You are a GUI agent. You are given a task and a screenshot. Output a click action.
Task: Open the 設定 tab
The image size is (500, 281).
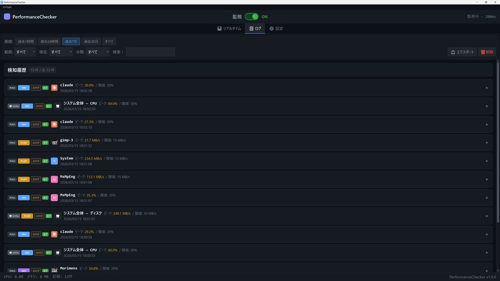point(276,28)
